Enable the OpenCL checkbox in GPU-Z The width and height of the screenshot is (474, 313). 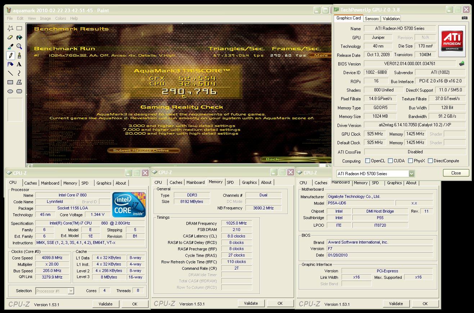(x=367, y=161)
